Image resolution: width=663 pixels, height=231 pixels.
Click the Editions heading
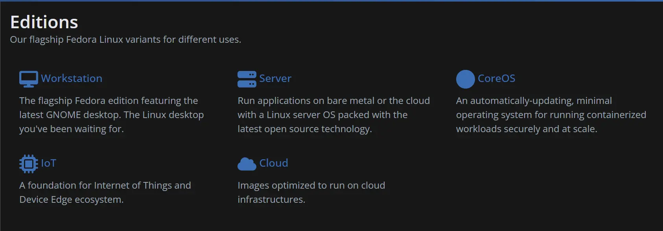44,22
